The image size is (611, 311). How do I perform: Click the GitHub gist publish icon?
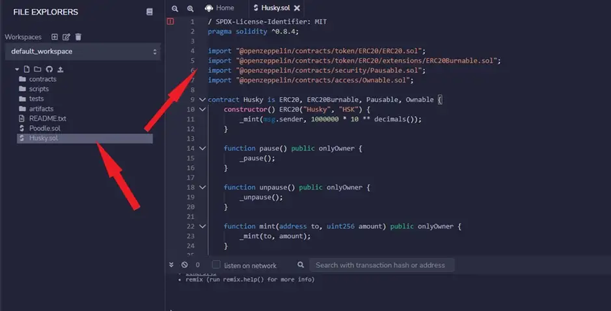tap(49, 69)
